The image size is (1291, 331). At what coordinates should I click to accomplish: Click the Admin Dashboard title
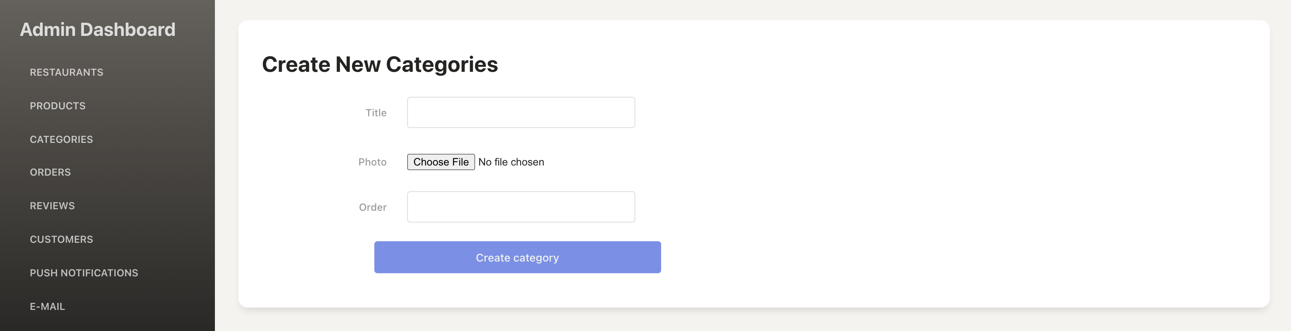click(x=98, y=30)
